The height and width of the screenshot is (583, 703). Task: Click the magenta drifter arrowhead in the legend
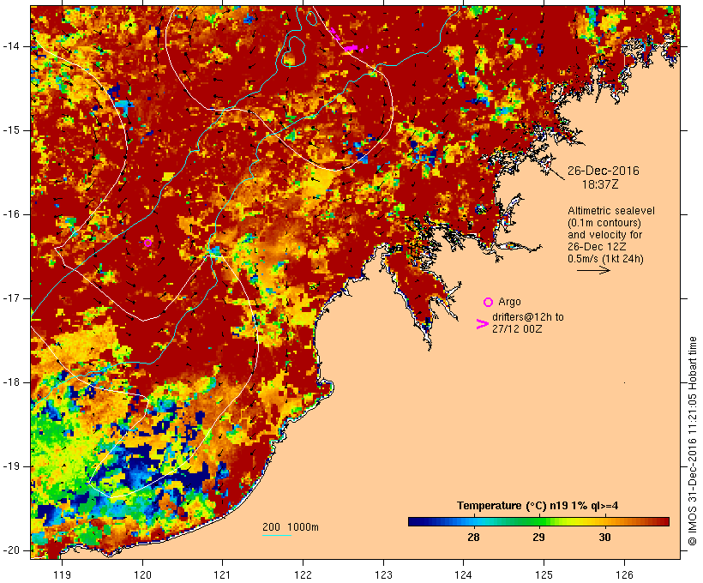coord(482,324)
